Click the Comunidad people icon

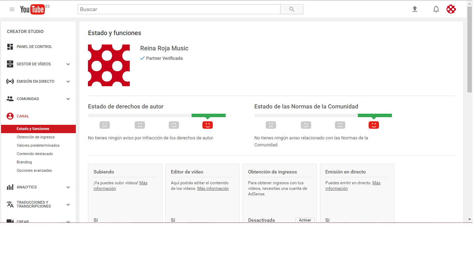point(10,99)
